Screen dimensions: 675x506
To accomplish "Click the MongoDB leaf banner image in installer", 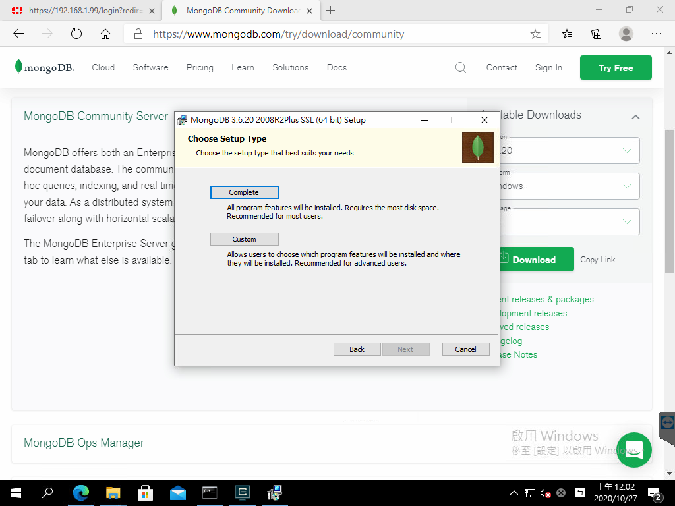I will click(478, 148).
